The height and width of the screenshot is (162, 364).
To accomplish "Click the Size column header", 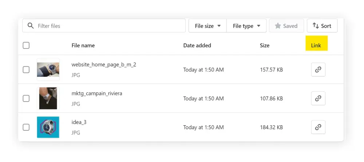I will tap(265, 46).
